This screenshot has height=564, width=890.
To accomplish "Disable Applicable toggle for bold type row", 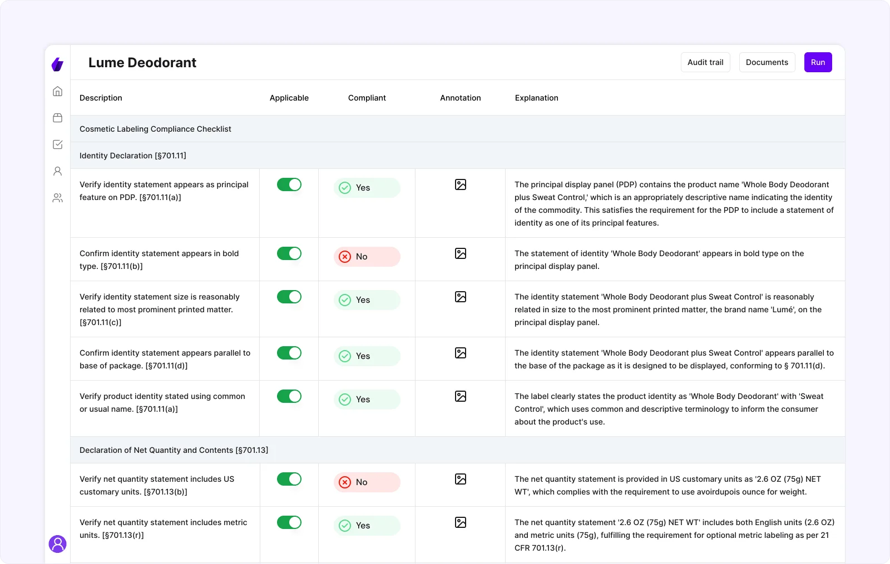I will click(x=289, y=253).
